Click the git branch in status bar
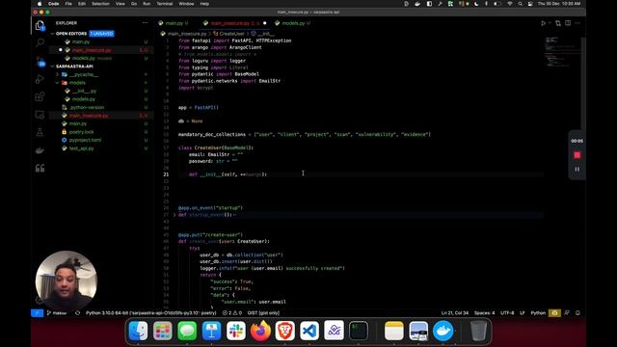The height and width of the screenshot is (347, 617). click(x=57, y=313)
